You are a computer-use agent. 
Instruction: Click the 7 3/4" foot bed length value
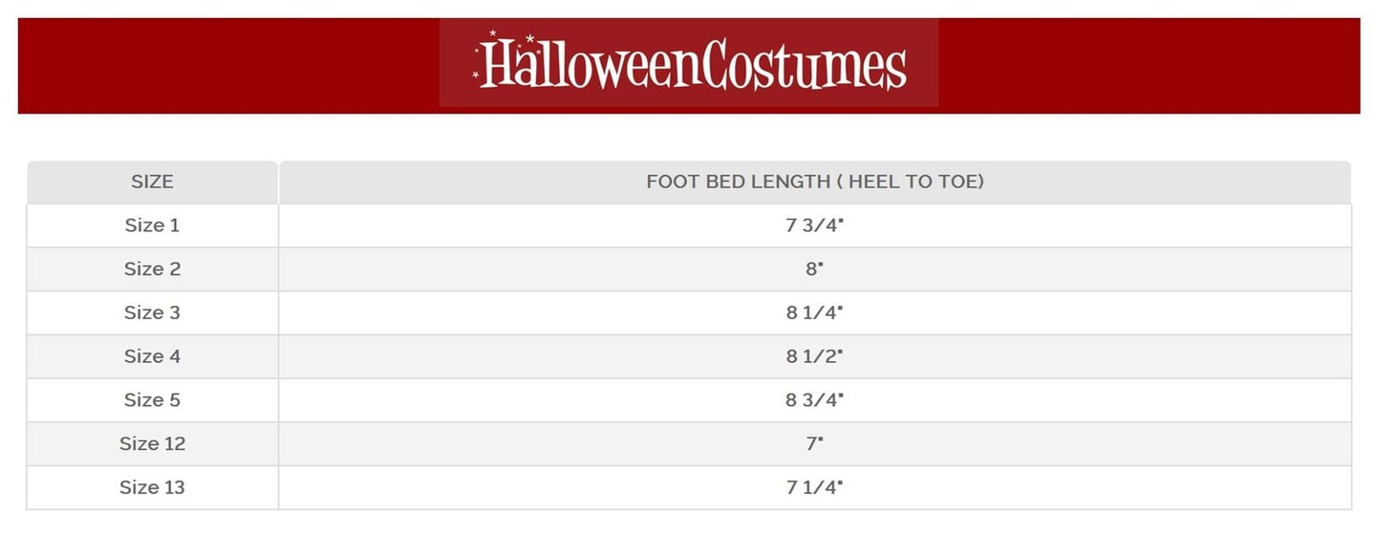814,225
